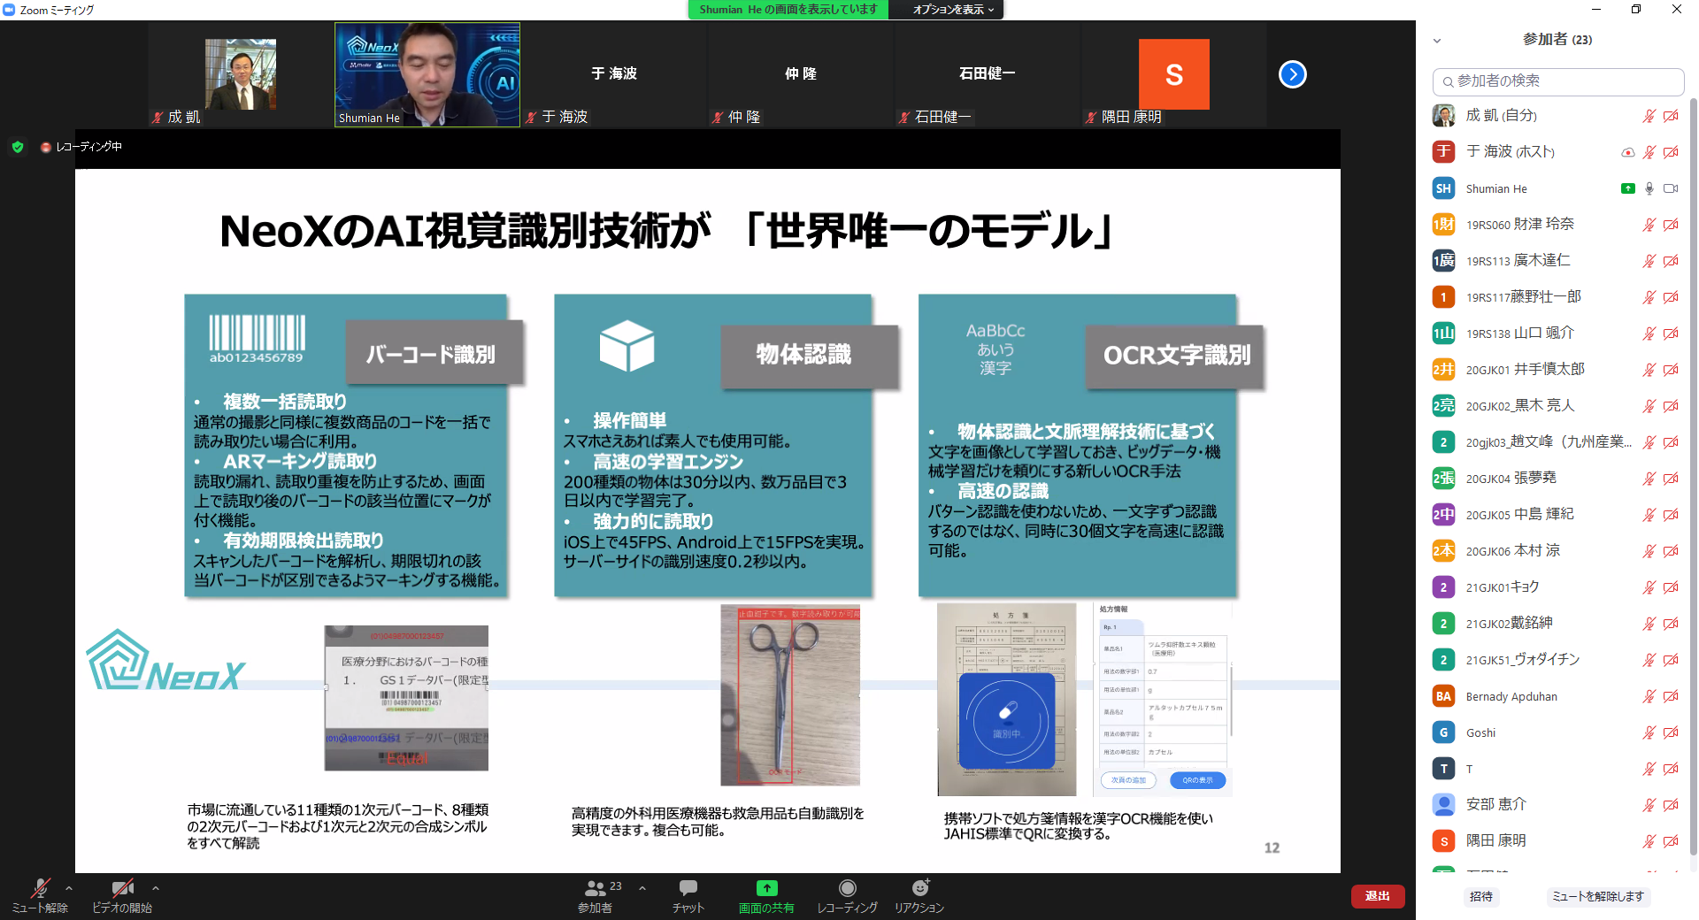This screenshot has height=920, width=1699.
Task: Click the 参加者 (23) panel title
Action: (1557, 40)
